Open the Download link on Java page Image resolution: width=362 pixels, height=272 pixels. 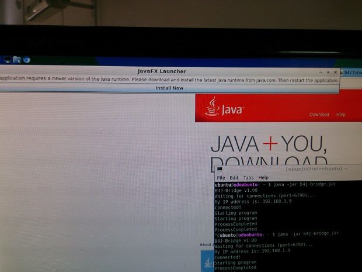click(319, 115)
